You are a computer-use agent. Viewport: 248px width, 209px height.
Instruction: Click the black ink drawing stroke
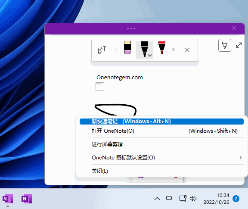115,110
